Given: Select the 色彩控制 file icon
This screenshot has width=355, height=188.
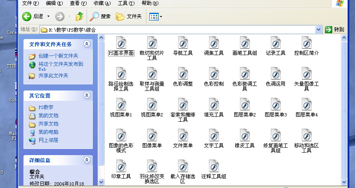Looking at the screenshot, I should tap(214, 74).
